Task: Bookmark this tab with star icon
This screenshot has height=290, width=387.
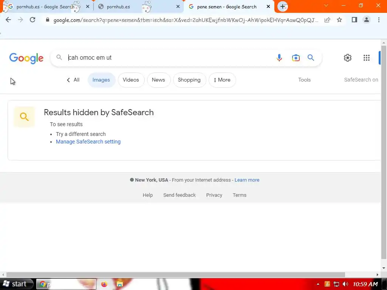Action: [x=339, y=20]
